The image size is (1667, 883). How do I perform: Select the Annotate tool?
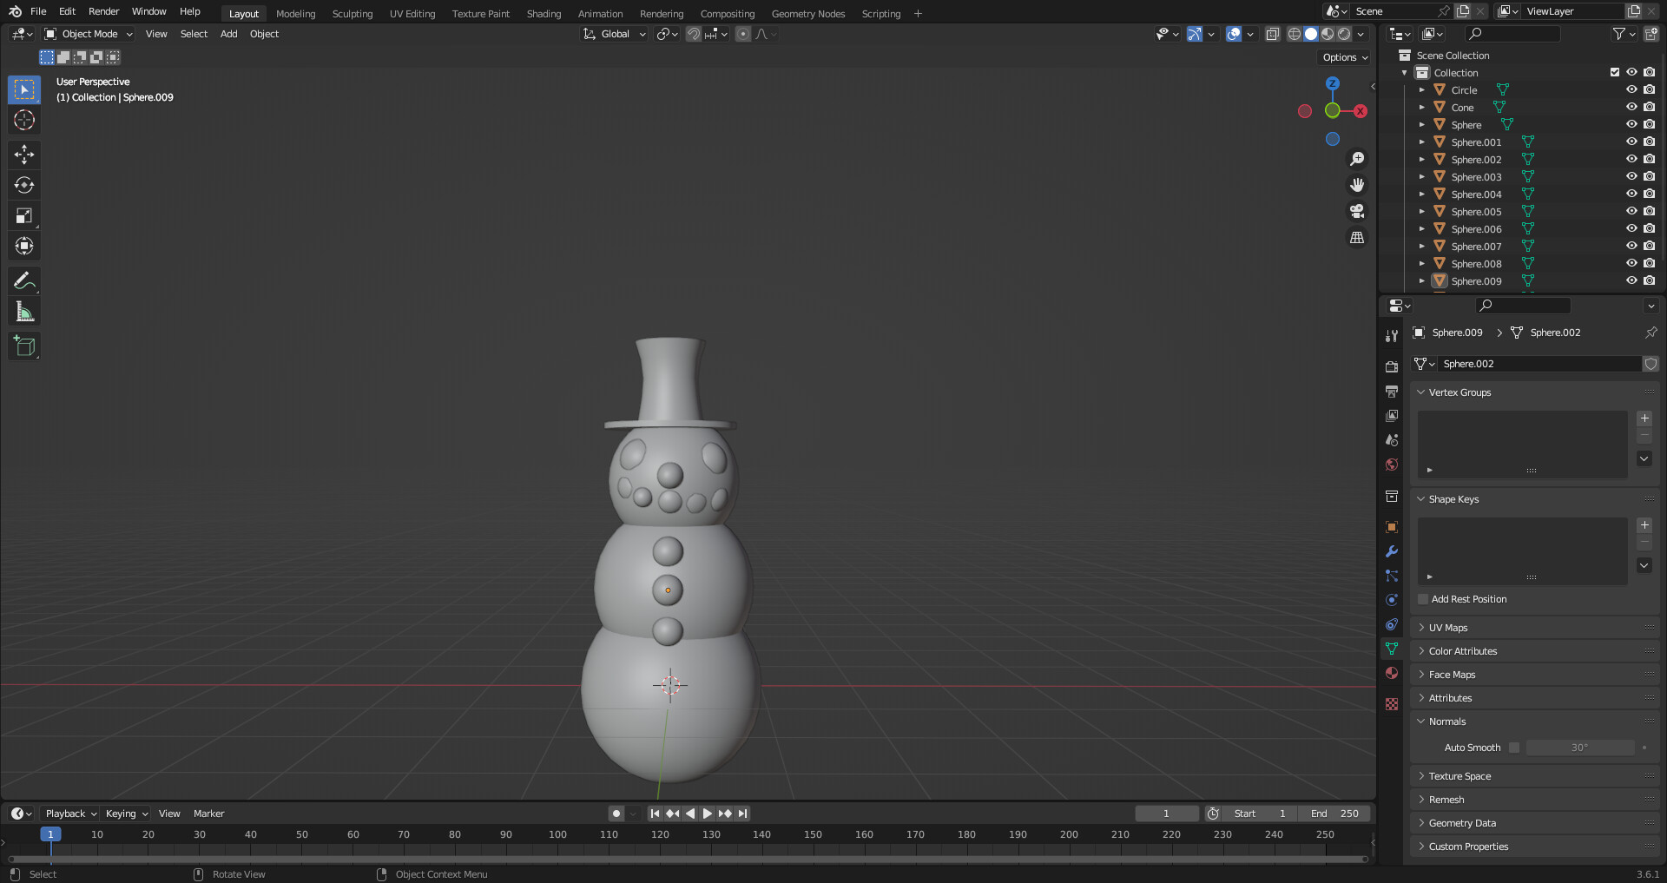coord(23,280)
